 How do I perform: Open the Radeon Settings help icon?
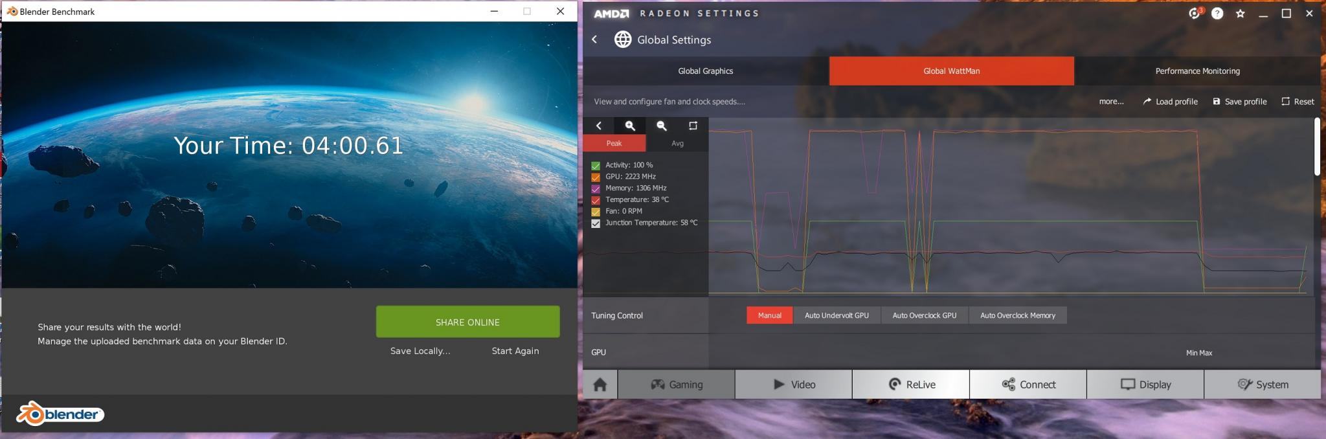1217,13
